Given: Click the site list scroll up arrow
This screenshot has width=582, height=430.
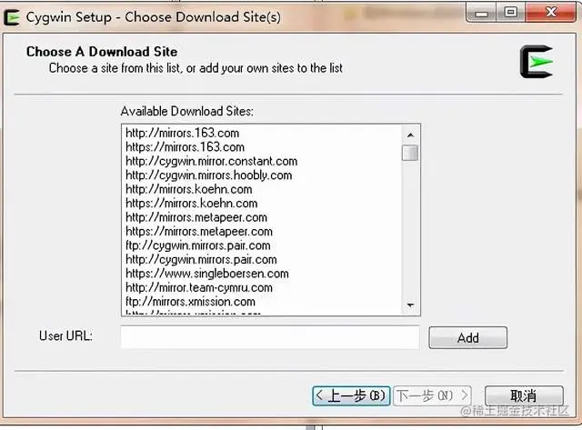Looking at the screenshot, I should point(410,135).
